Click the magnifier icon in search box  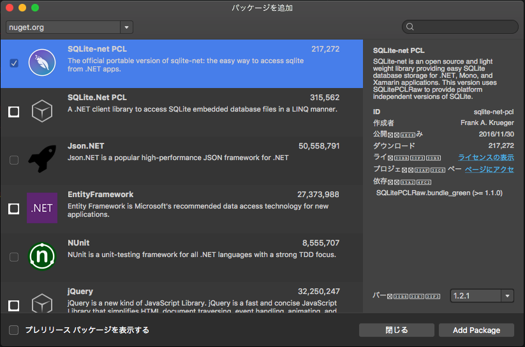click(x=410, y=27)
